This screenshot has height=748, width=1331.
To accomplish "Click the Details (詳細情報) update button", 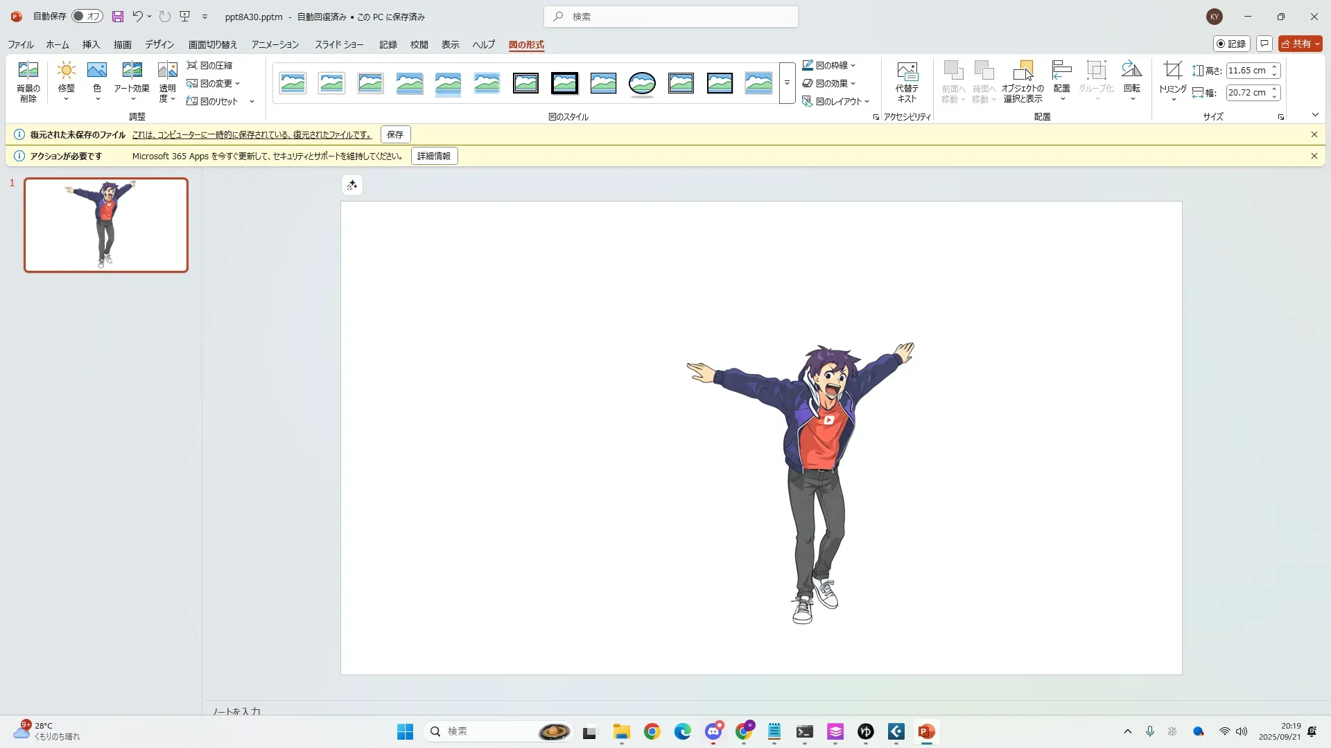I will point(434,156).
